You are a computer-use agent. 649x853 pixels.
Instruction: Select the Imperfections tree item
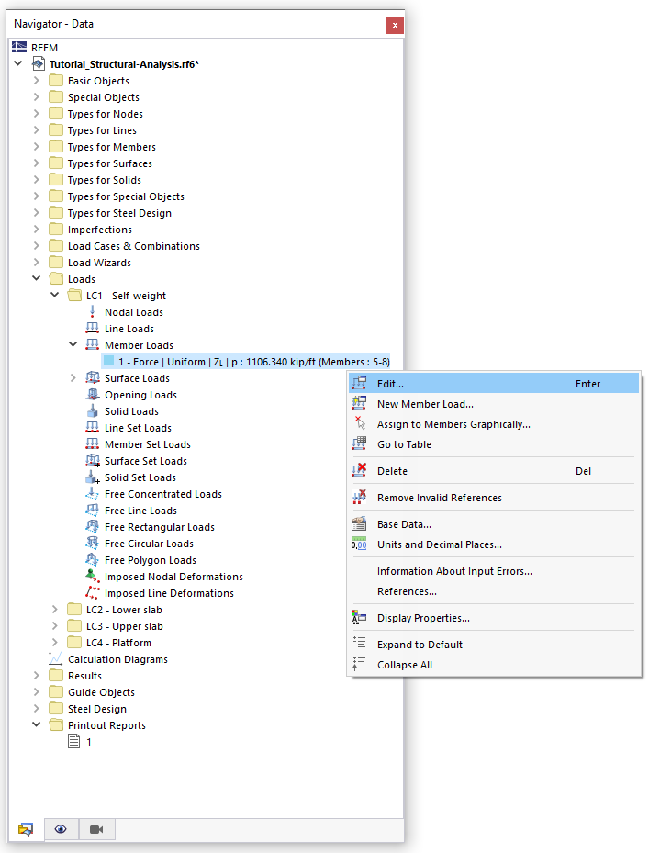point(99,230)
